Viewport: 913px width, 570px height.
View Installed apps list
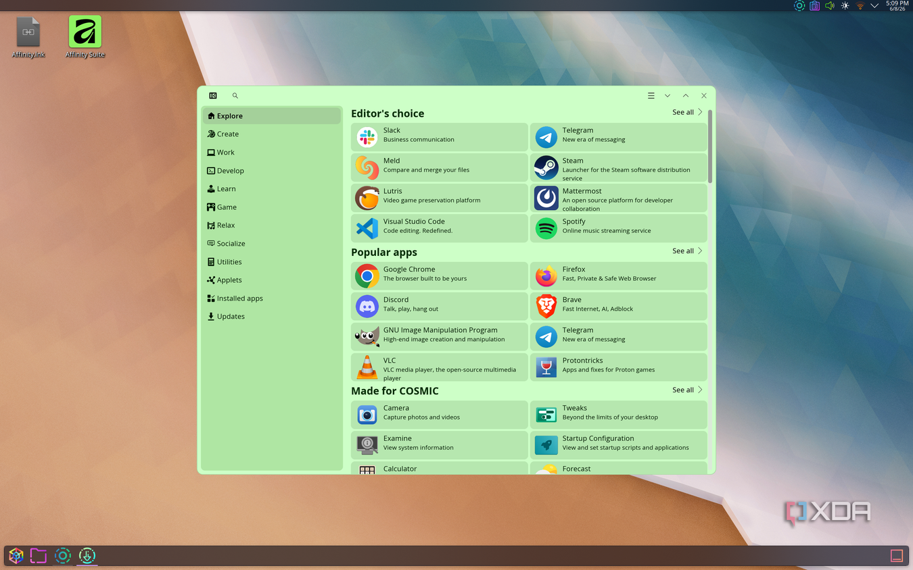pos(271,298)
